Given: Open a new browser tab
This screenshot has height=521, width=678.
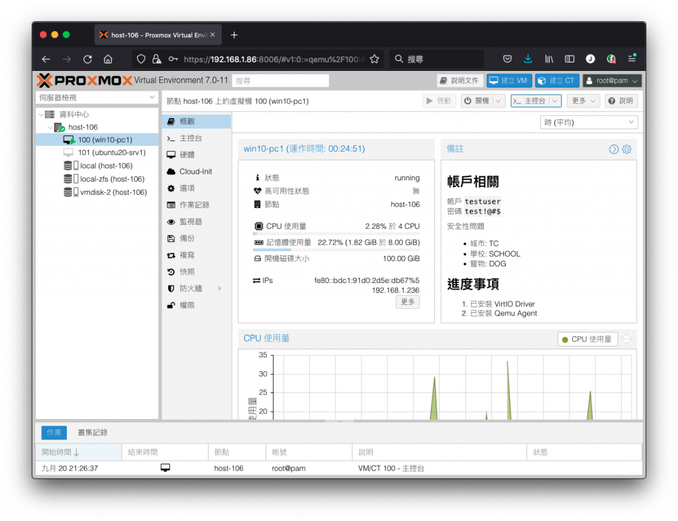Looking at the screenshot, I should [x=234, y=35].
